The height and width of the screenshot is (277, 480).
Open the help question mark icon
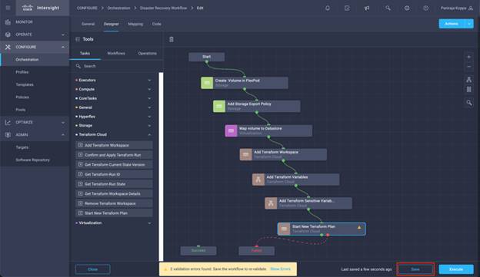pyautogui.click(x=426, y=8)
